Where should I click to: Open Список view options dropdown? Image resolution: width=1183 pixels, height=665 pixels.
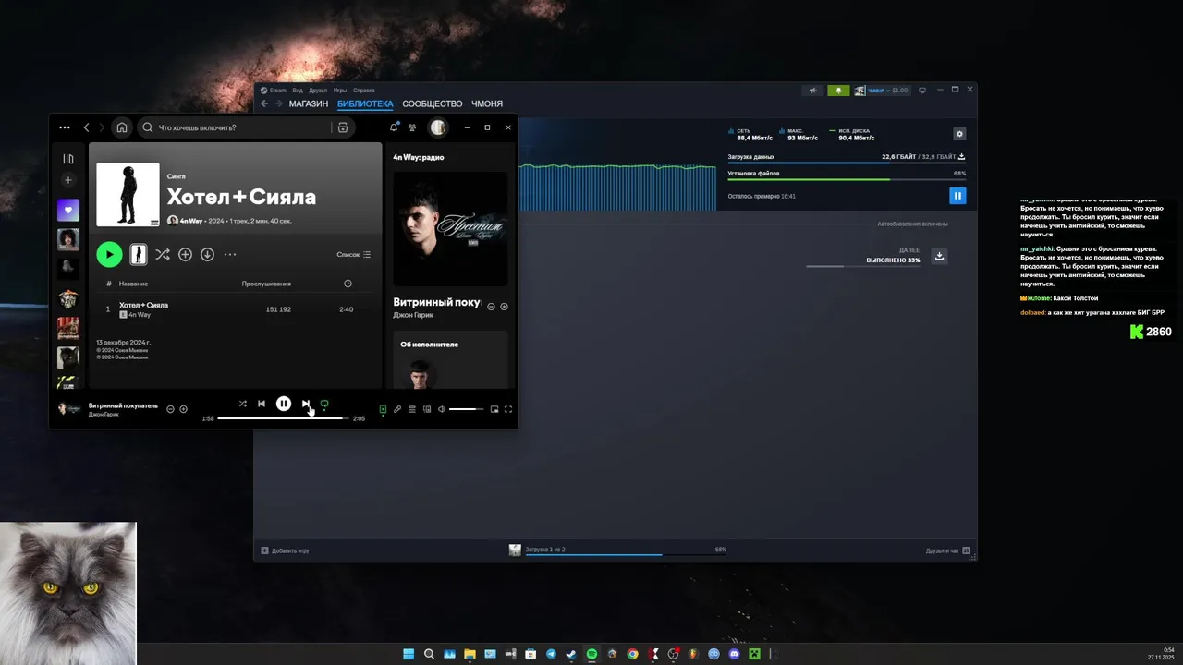pyautogui.click(x=354, y=254)
